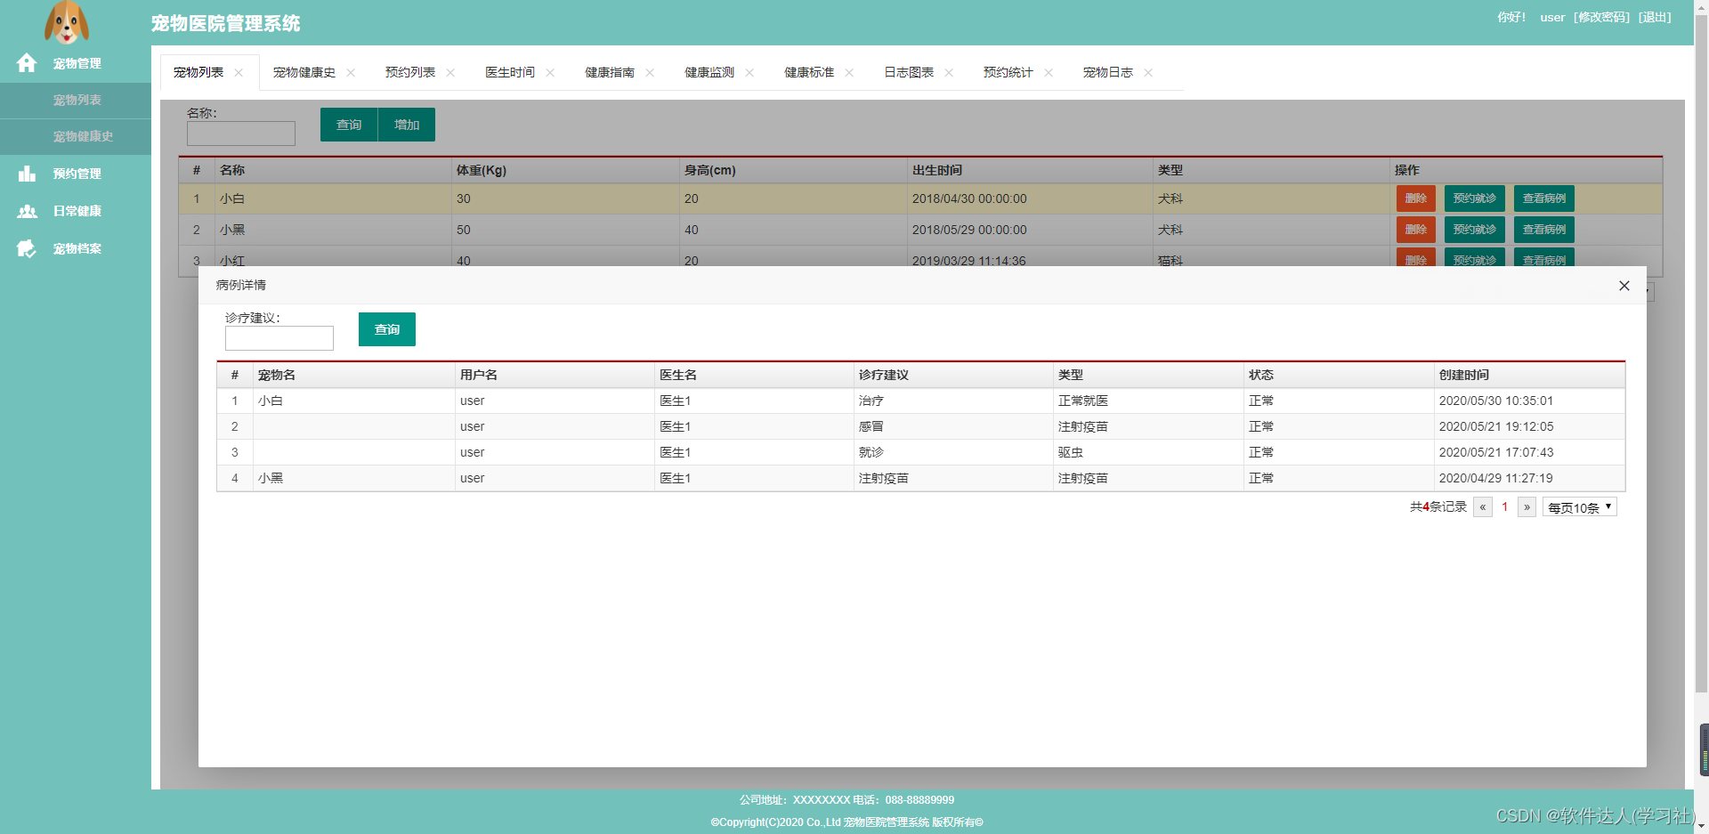Focus the 诊疗建议 input field
This screenshot has height=834, width=1709.
pyautogui.click(x=279, y=338)
